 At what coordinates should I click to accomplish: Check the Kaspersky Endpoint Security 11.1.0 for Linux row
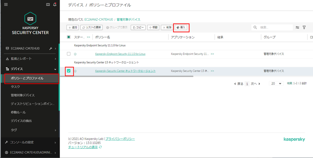tap(69, 54)
